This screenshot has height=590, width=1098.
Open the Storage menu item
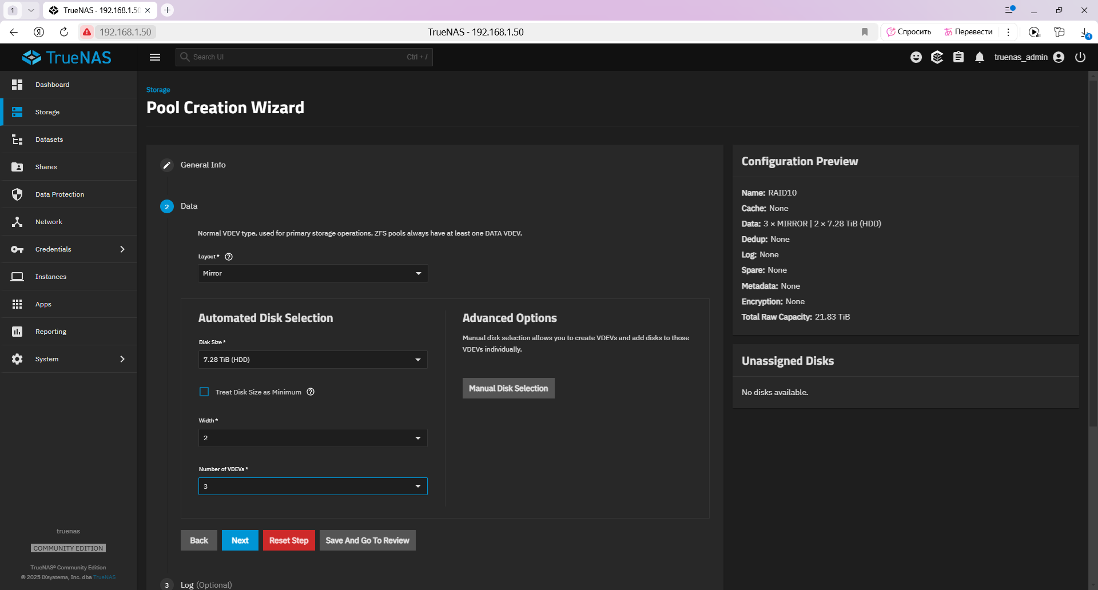click(69, 112)
